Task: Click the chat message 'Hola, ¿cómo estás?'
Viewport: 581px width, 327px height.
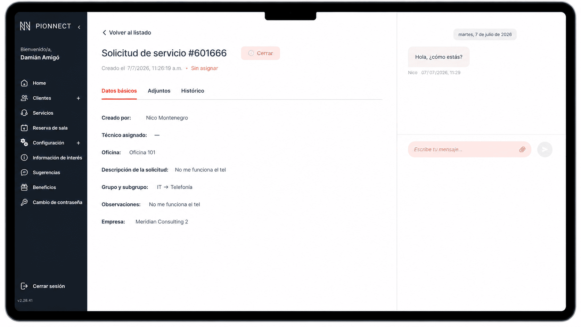Action: tap(439, 57)
